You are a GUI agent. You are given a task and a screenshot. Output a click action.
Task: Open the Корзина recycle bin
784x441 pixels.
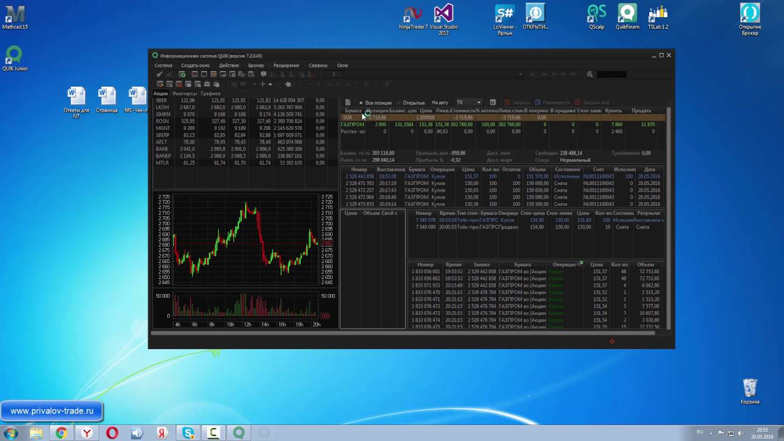click(750, 391)
